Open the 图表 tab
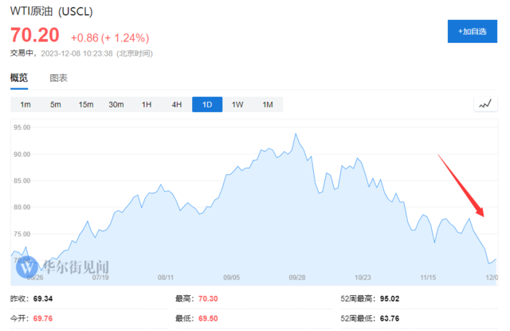Viewport: 510px width, 331px height. tap(59, 78)
